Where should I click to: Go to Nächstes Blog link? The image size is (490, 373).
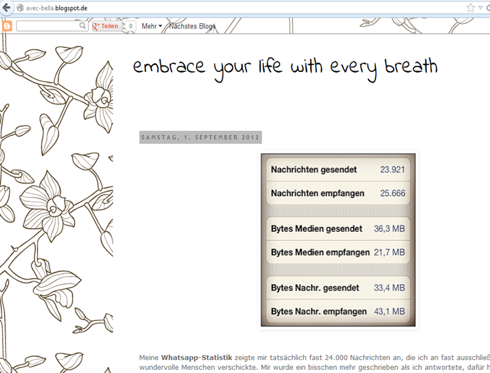192,26
